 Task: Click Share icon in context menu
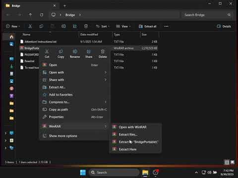point(89,54)
